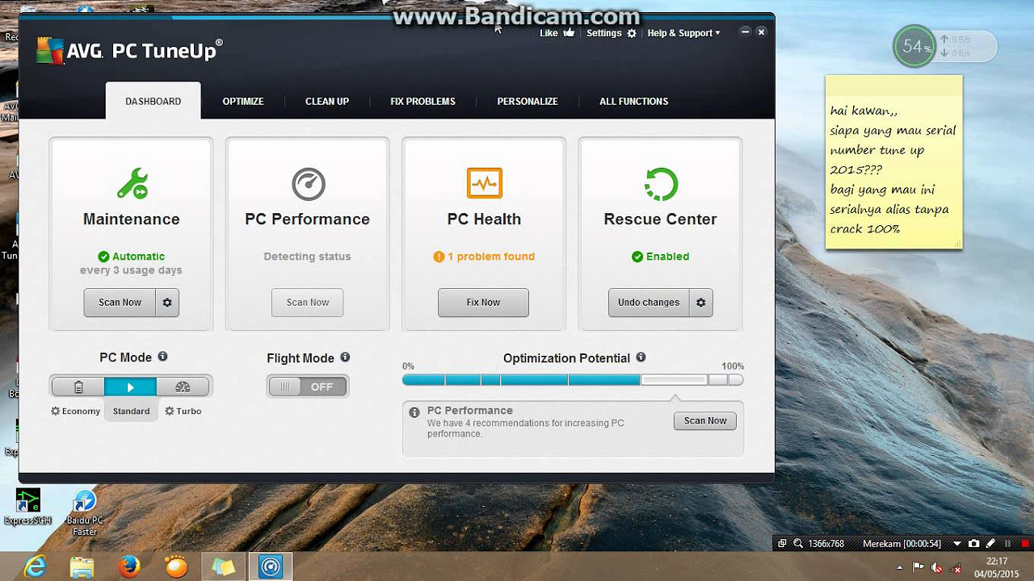Screen dimensions: 1034x581
Task: Click Fix Now under PC Health
Action: click(483, 303)
